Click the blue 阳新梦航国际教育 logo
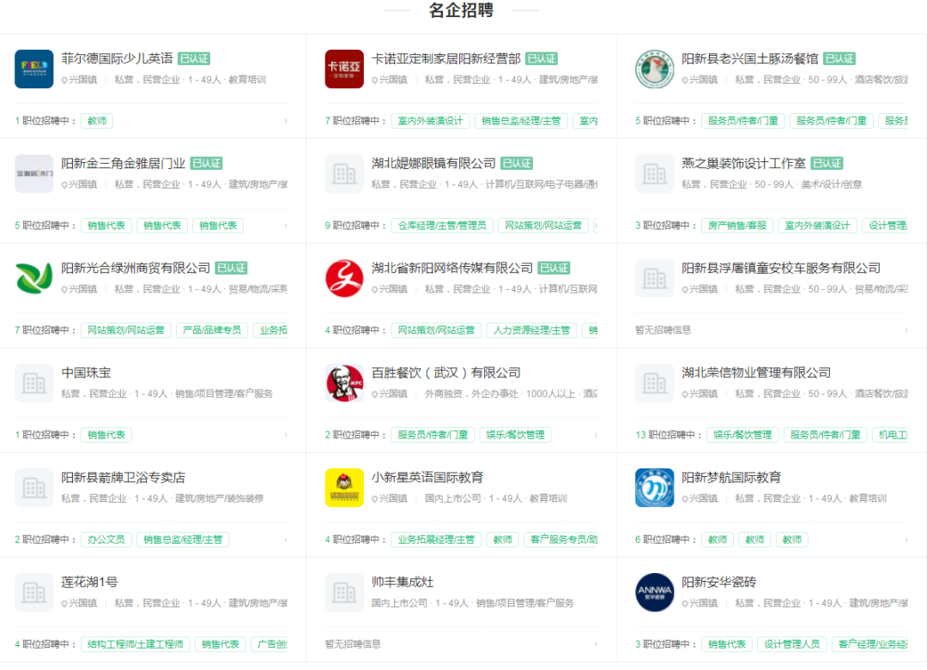927x670 pixels. pyautogui.click(x=654, y=487)
